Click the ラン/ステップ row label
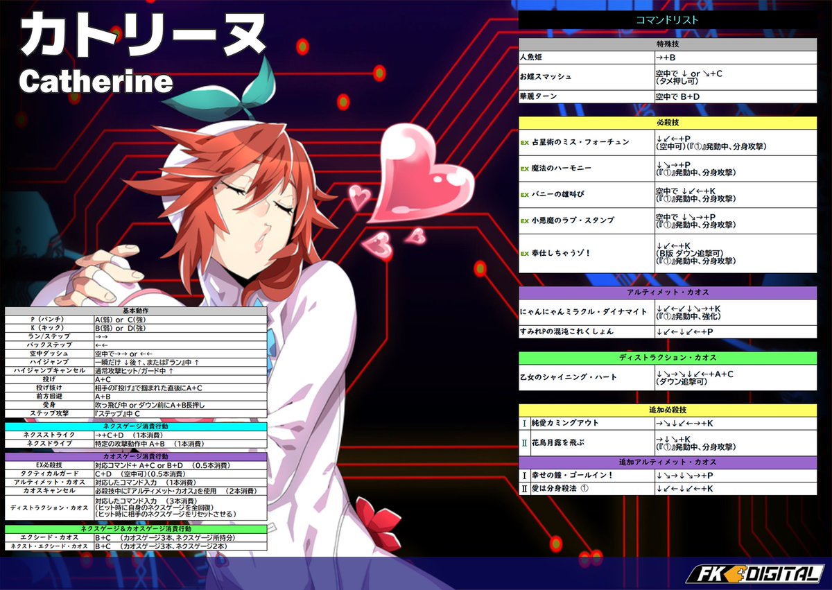 click(49, 336)
